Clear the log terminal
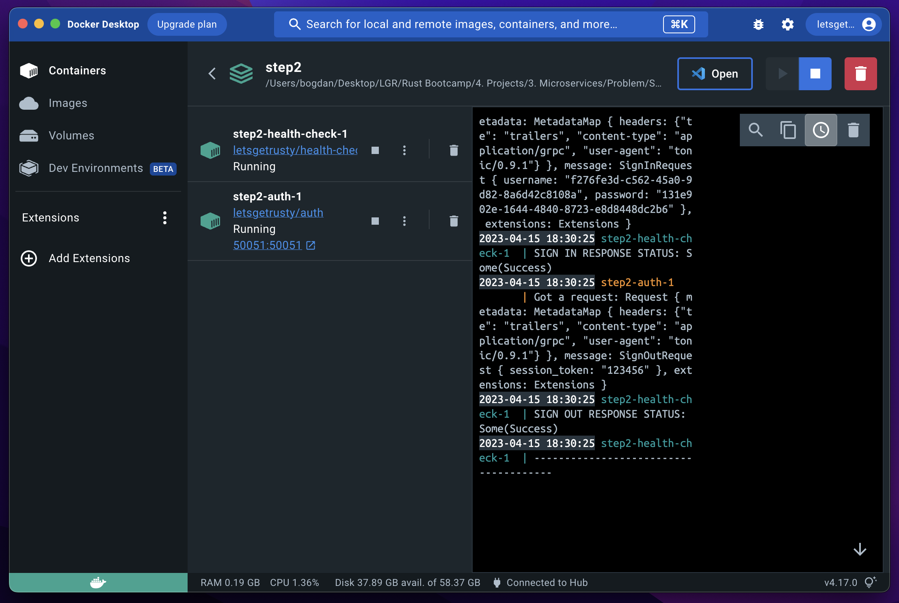Viewport: 899px width, 603px height. [854, 130]
